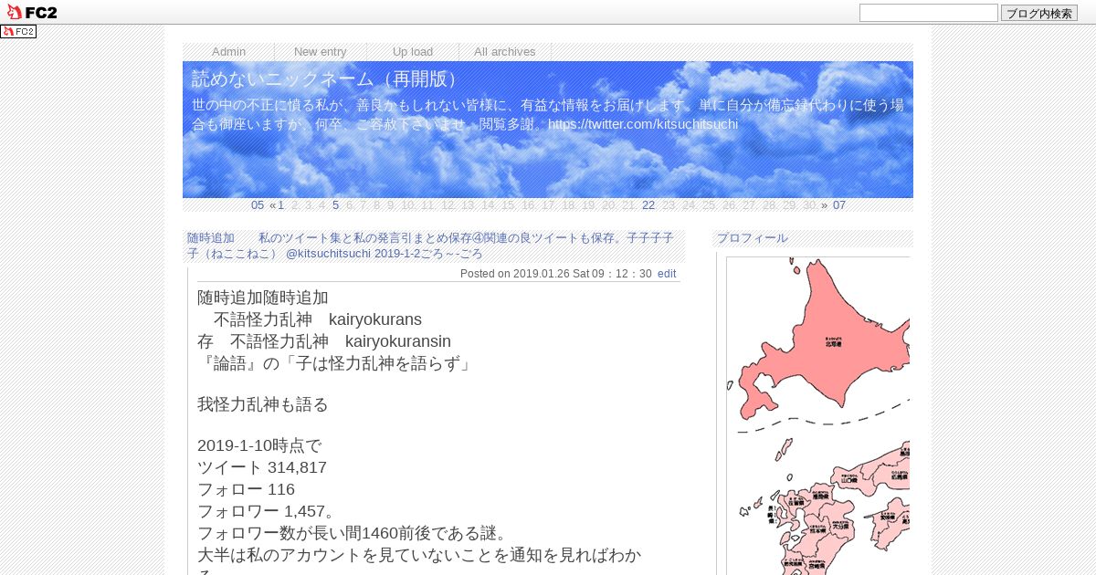The image size is (1096, 575).
Task: Go to previous month 05 in calendar
Action: 258,205
